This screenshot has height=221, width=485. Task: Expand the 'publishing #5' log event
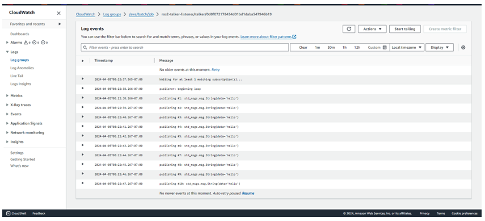(x=83, y=135)
